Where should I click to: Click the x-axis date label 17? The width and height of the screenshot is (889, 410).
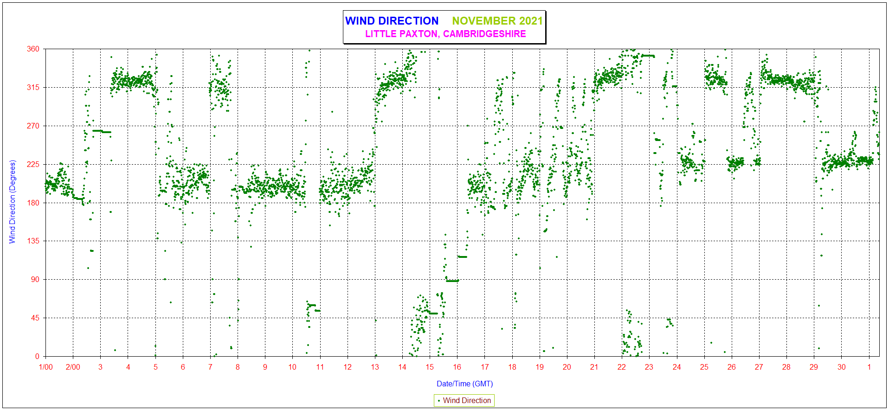[484, 367]
